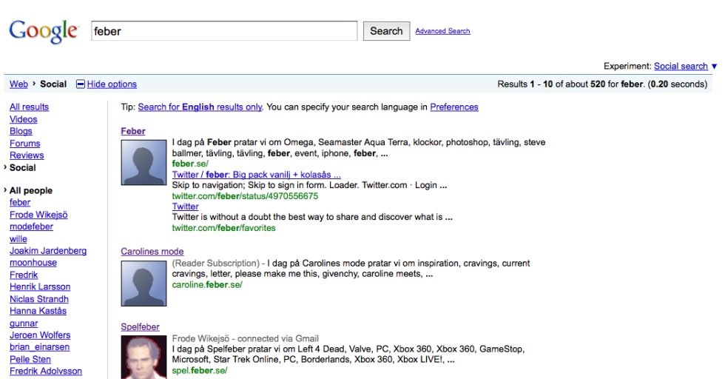Click the Spelfeber profile photo thumbnail
Screen dimensions: 725x379
(x=144, y=357)
